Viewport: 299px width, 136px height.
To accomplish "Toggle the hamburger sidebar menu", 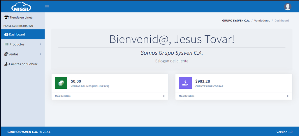I will 47,7.
